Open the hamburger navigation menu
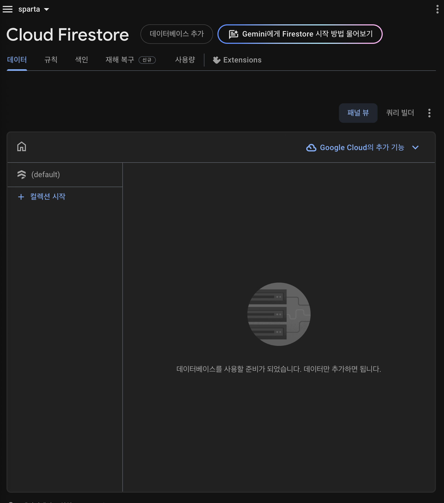The width and height of the screenshot is (444, 503). click(x=8, y=9)
